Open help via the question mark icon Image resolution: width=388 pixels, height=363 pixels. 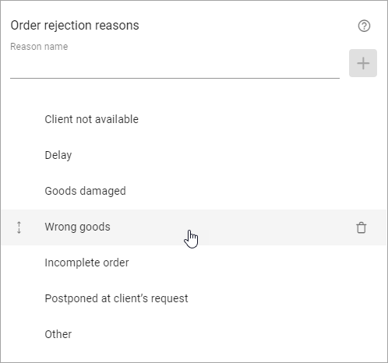[364, 26]
